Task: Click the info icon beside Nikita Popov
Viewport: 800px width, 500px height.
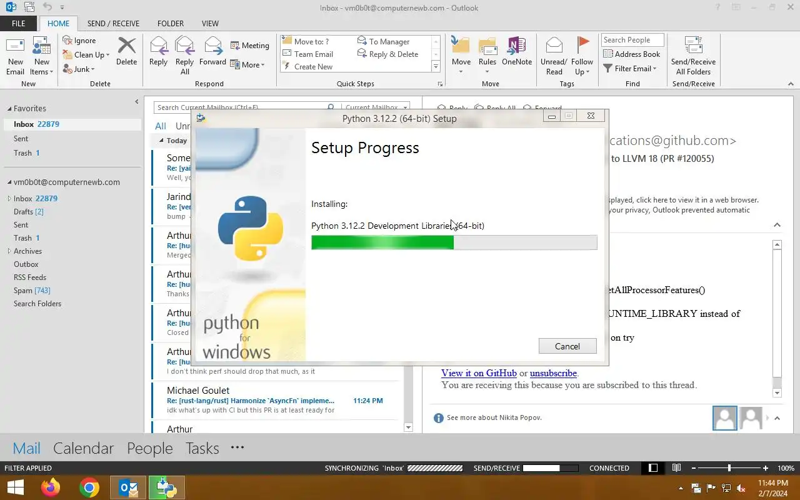Action: (439, 417)
